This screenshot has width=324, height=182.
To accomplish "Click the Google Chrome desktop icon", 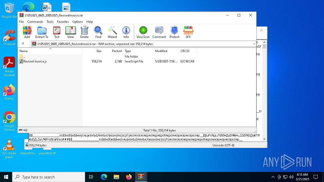I will pyautogui.click(x=9, y=121).
